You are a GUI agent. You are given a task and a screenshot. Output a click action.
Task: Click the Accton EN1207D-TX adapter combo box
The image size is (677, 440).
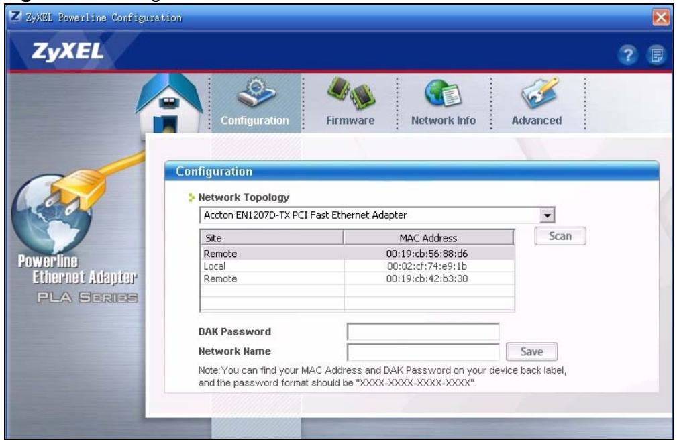coord(377,215)
